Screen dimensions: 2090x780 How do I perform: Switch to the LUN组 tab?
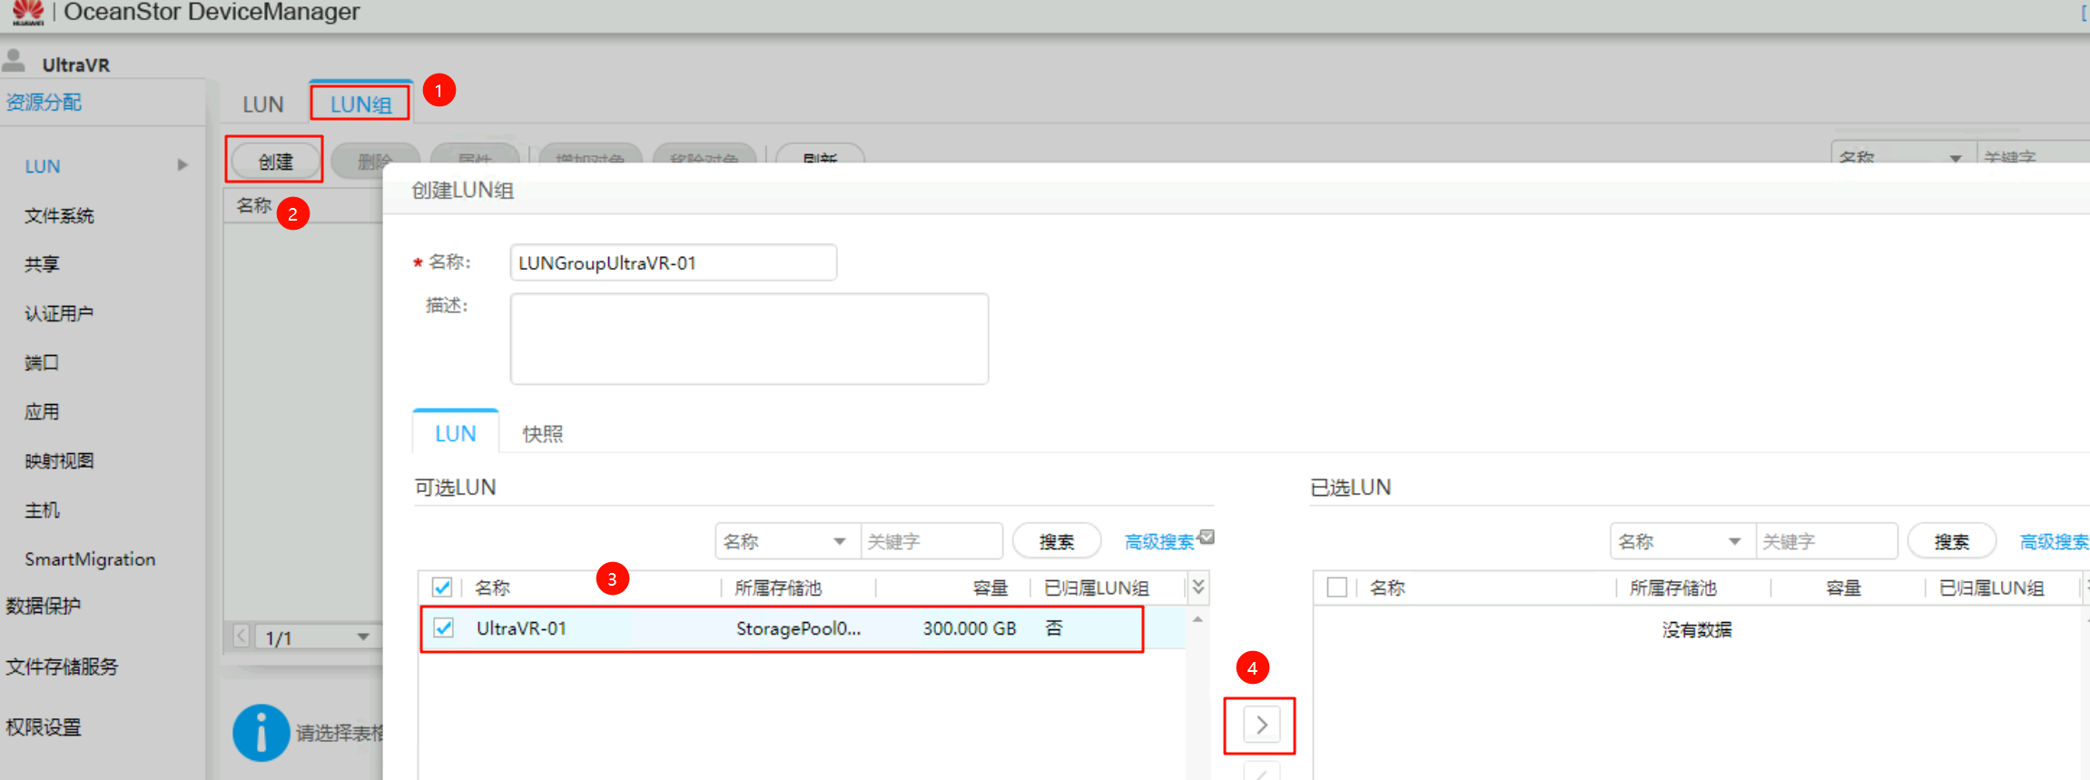pyautogui.click(x=360, y=104)
